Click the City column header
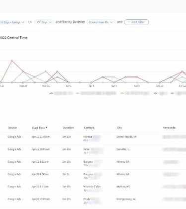Screen dimensions: 186x209 (119, 128)
